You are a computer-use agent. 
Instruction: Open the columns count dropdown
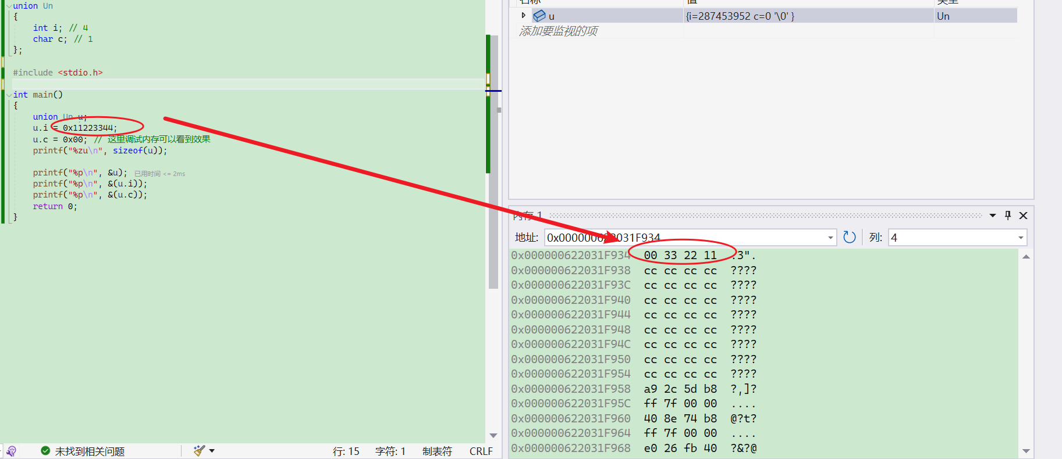coord(1021,238)
